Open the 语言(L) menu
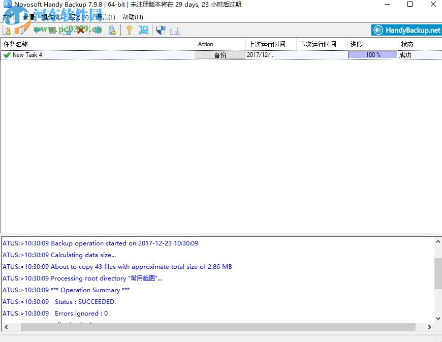 coord(105,17)
